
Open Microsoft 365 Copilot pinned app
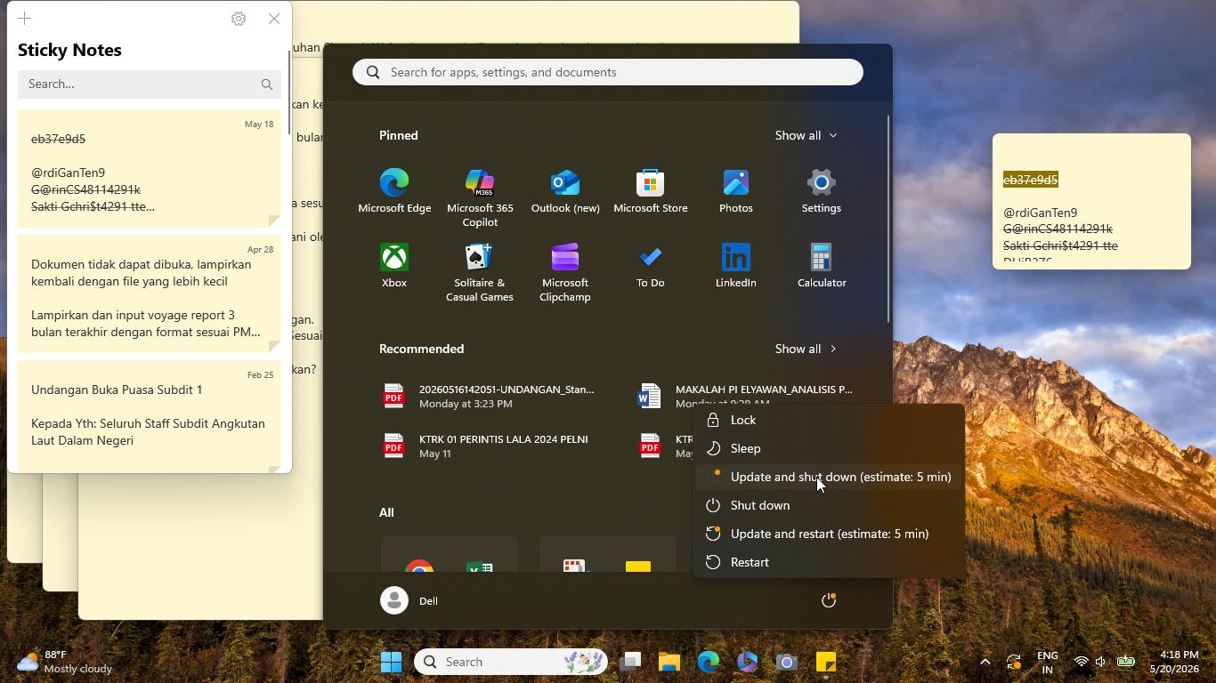click(480, 198)
